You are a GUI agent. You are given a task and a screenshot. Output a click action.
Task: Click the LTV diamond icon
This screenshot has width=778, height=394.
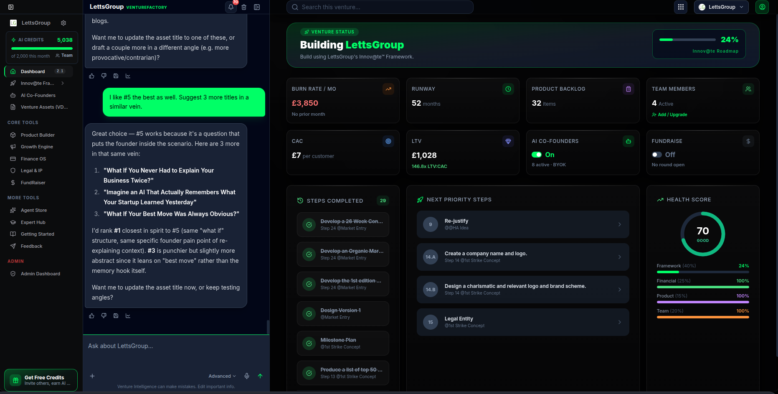pyautogui.click(x=508, y=141)
